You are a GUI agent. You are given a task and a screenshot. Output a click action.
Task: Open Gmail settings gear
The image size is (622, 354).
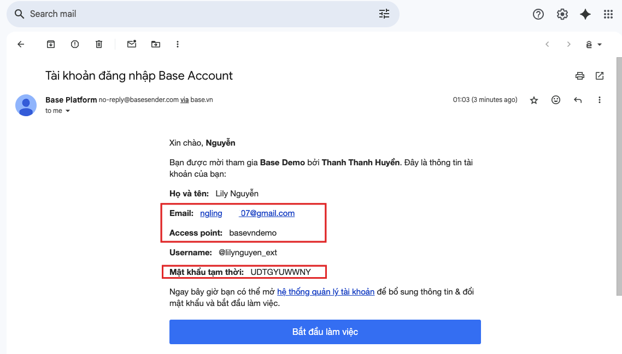(562, 14)
